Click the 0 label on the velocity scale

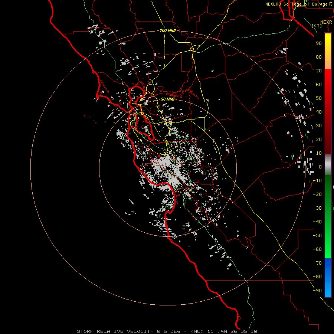[x=320, y=167]
